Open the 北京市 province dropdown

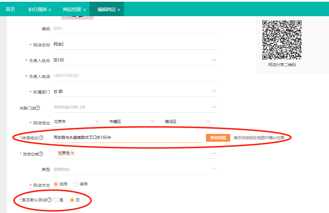coord(97,122)
